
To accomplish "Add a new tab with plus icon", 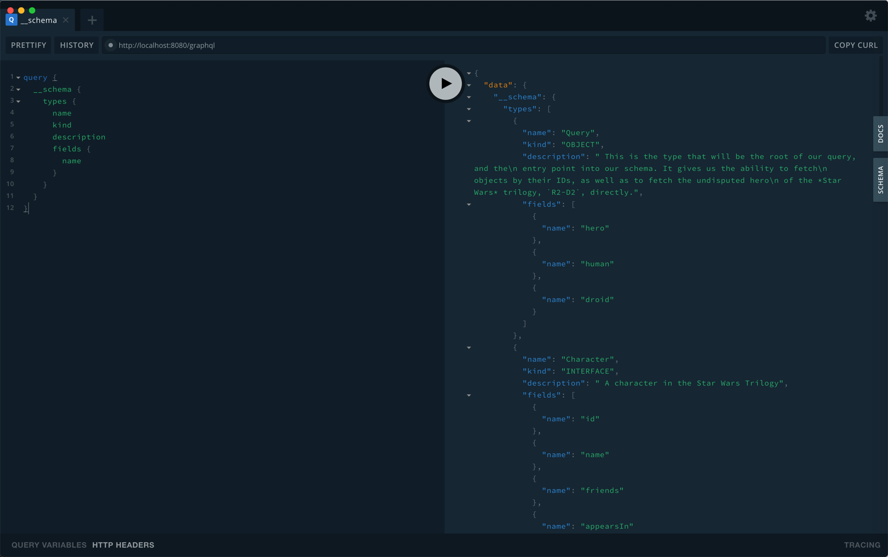I will [x=92, y=21].
